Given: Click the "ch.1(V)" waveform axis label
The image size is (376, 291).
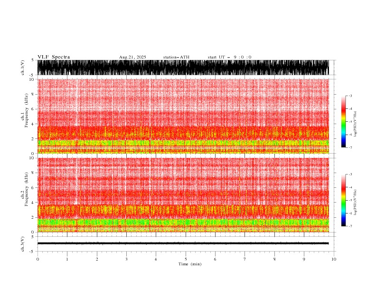Looking at the screenshot, I should coord(23,68).
